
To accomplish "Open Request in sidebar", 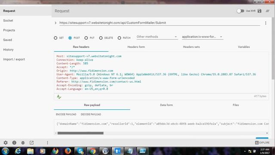I will tap(26, 11).
